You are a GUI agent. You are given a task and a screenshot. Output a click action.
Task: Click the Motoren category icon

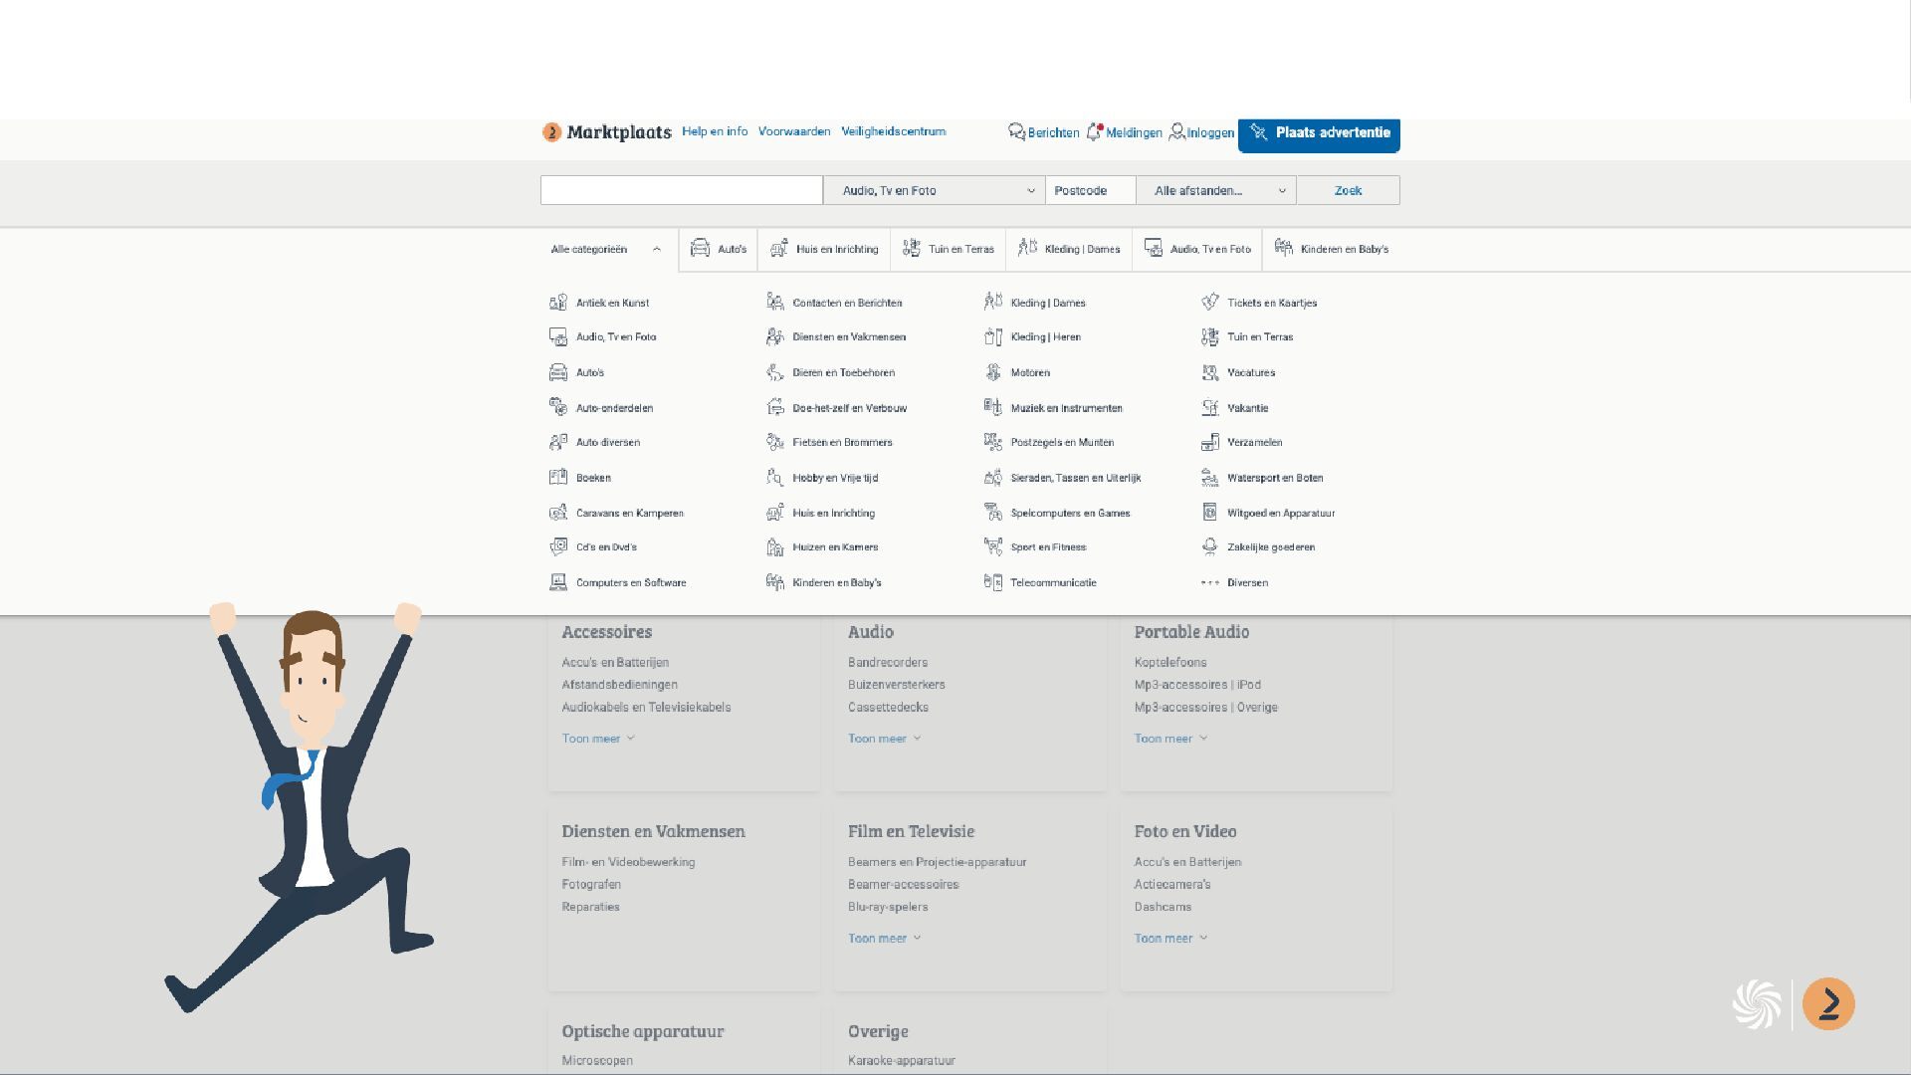(x=993, y=372)
